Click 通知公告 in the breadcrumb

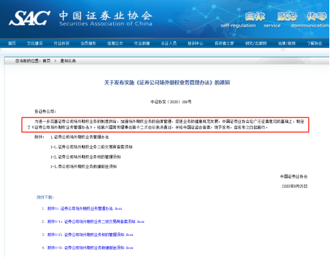click(x=67, y=61)
